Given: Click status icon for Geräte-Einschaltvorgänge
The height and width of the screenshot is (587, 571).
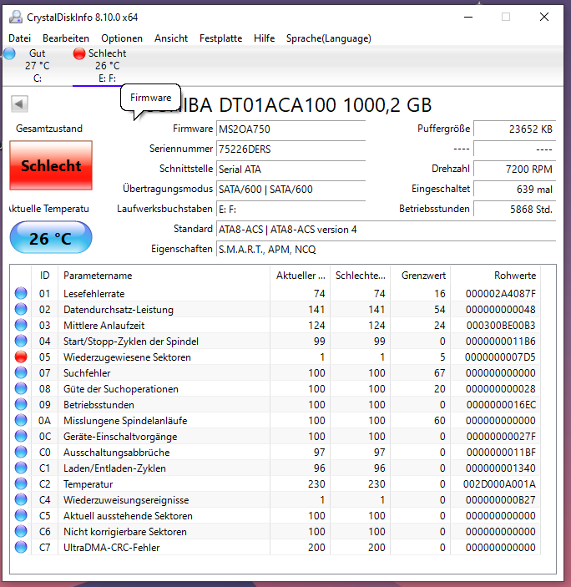Looking at the screenshot, I should point(21,436).
